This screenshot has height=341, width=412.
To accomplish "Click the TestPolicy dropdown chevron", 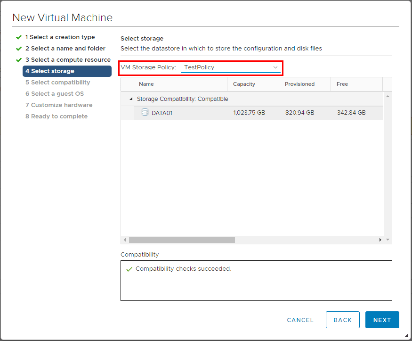I will coord(275,67).
